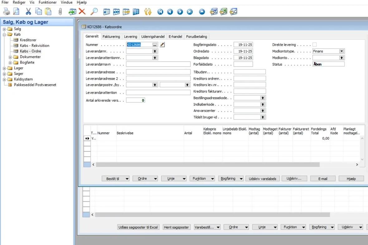Expand the Dokumenter folder in the tree
368x245 pixels.
click(10, 57)
